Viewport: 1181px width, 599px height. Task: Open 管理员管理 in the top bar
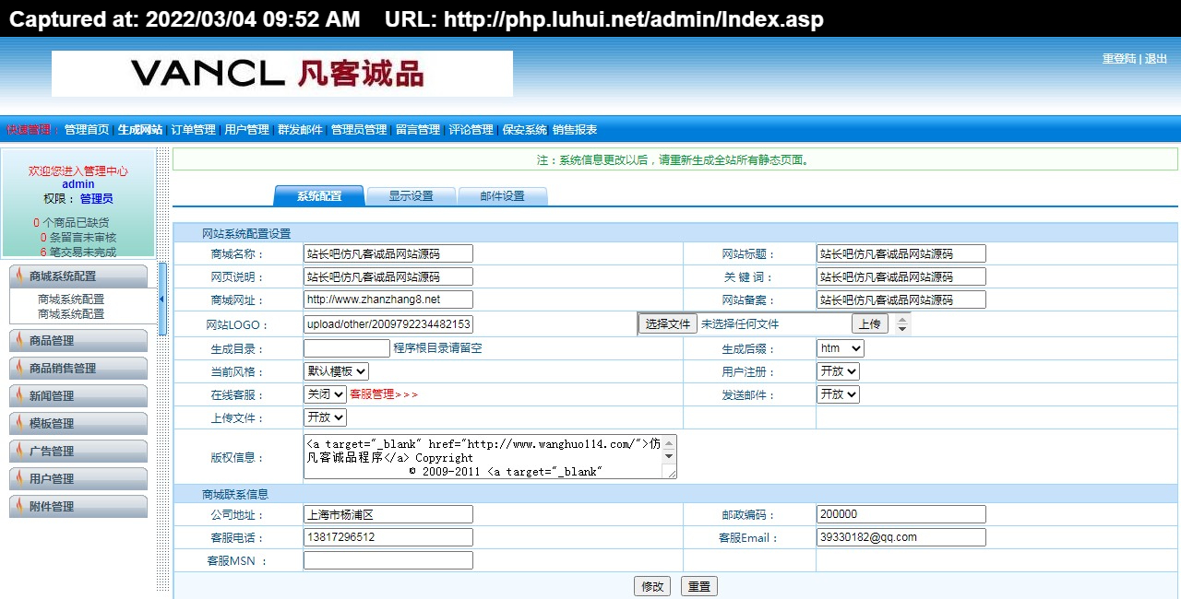click(x=359, y=130)
